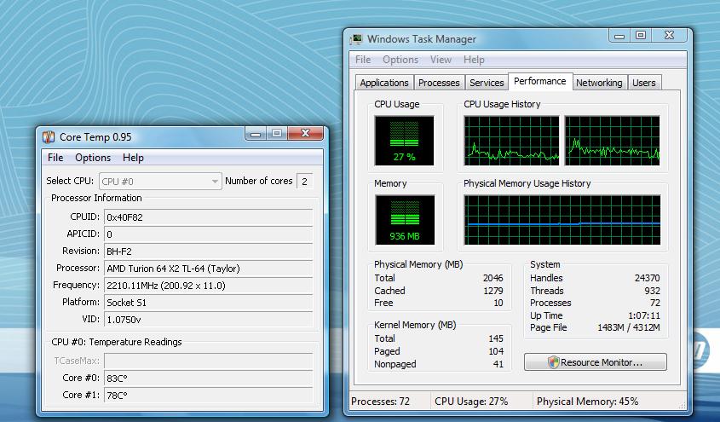The height and width of the screenshot is (422, 720).
Task: Switch to the Processes tab
Action: point(439,83)
